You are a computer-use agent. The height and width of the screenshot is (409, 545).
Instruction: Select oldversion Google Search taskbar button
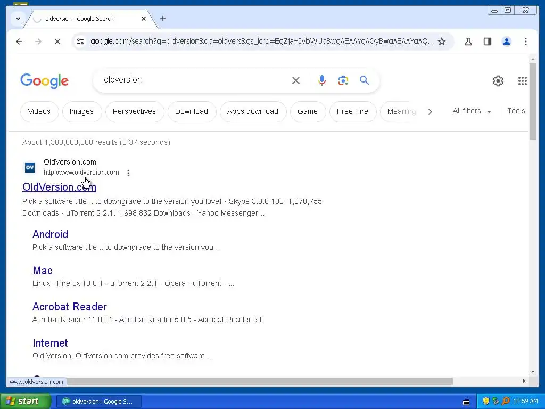click(x=98, y=402)
